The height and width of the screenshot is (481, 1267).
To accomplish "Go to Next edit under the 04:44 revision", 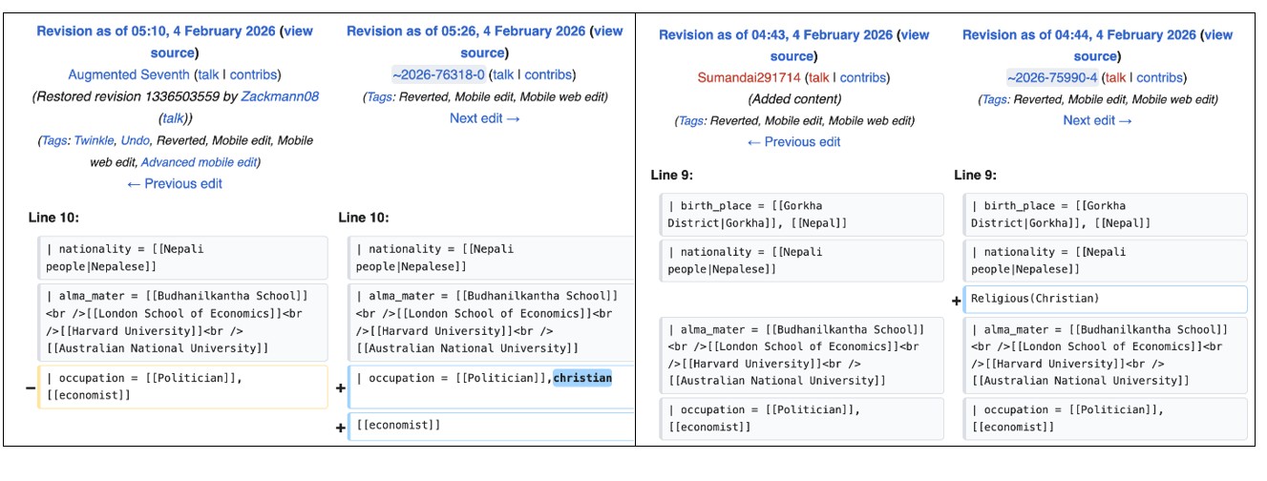I will 1097,120.
